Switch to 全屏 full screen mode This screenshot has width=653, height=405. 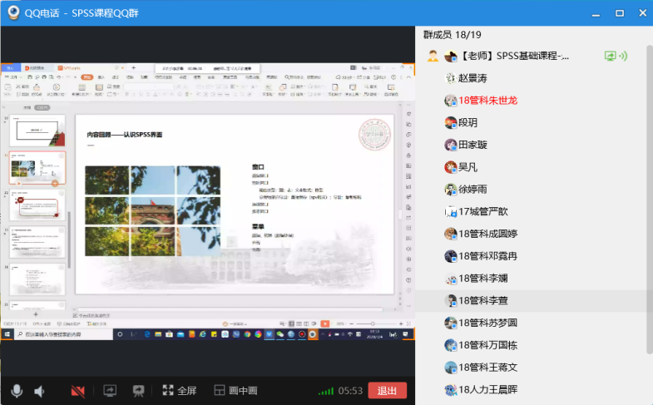tap(180, 390)
